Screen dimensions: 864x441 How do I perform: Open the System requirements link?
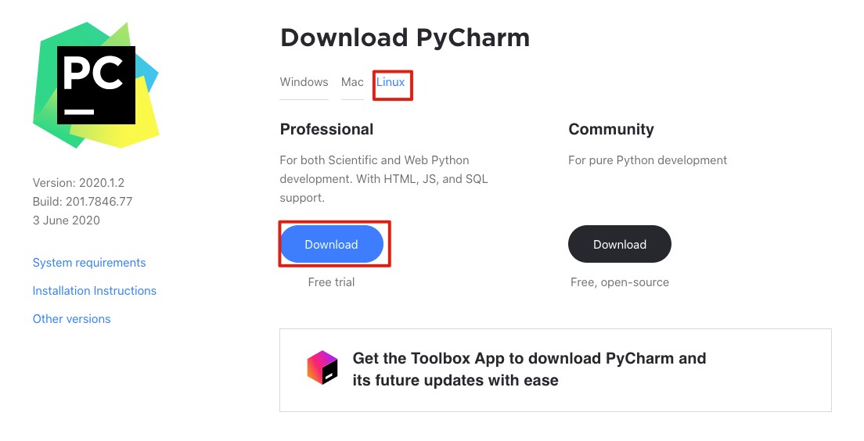pos(89,263)
